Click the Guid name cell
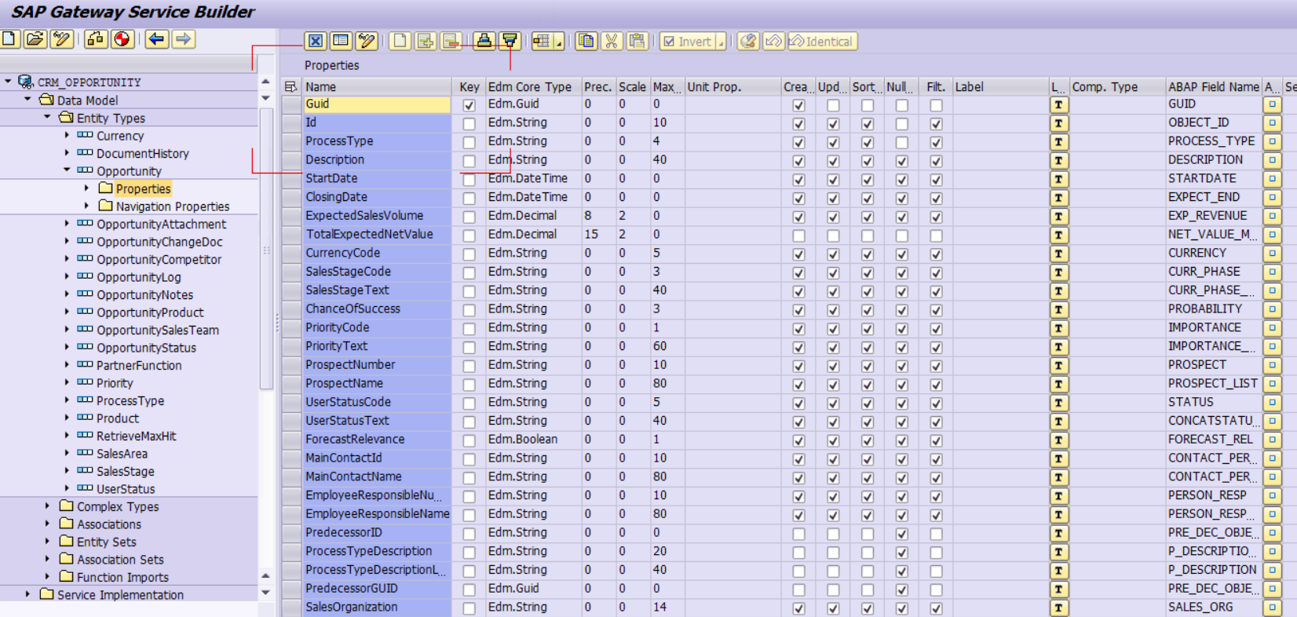This screenshot has width=1297, height=617. coord(377,104)
